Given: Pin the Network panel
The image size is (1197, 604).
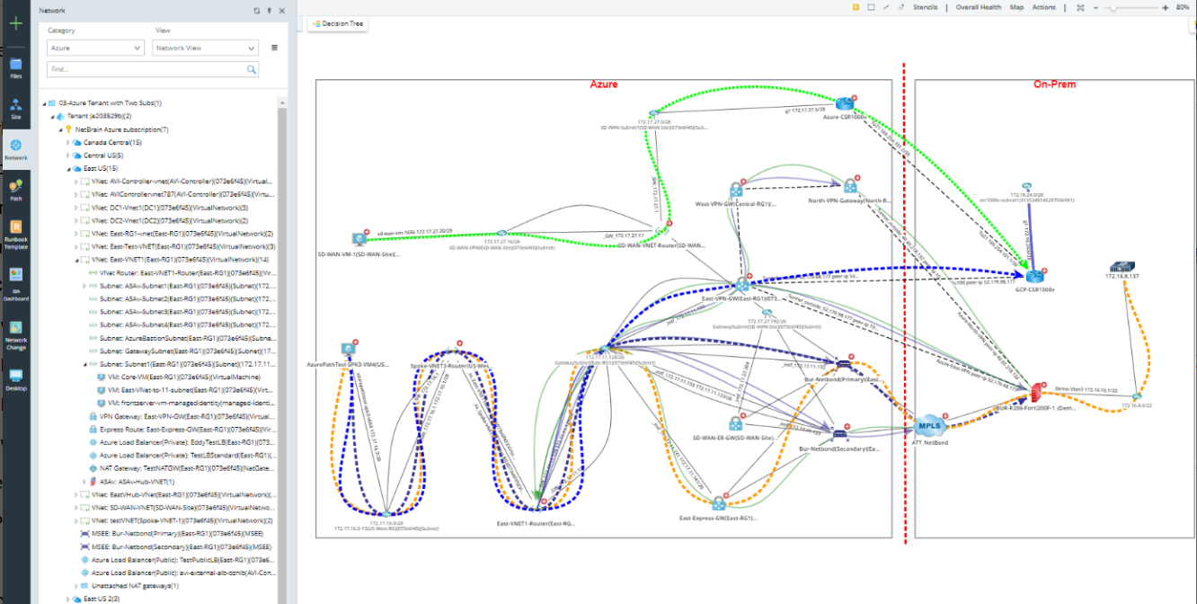Looking at the screenshot, I should (x=270, y=11).
